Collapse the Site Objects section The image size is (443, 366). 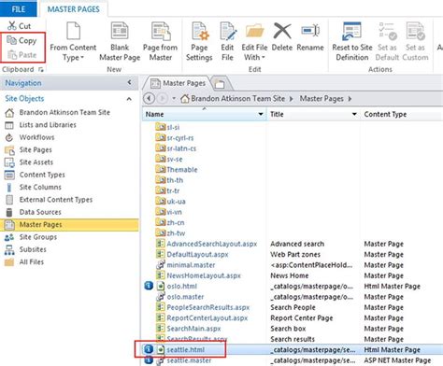(129, 99)
